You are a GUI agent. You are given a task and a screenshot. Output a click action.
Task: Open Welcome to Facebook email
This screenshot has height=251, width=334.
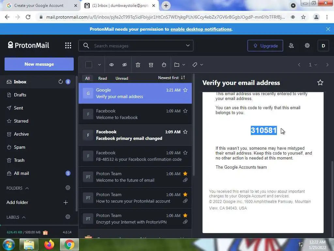[135, 114]
